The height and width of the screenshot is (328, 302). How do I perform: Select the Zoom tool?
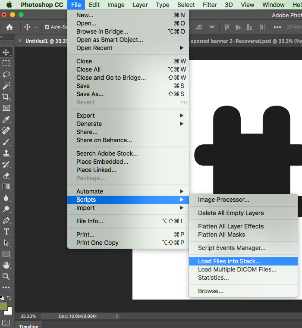pyautogui.click(x=6, y=277)
